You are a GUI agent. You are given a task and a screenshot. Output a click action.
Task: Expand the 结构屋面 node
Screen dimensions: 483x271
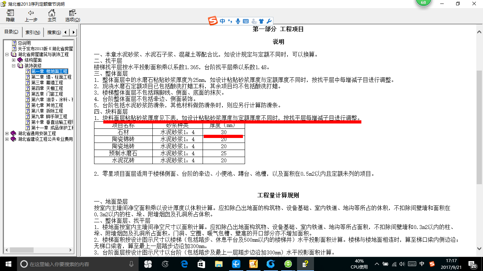(x=13, y=60)
